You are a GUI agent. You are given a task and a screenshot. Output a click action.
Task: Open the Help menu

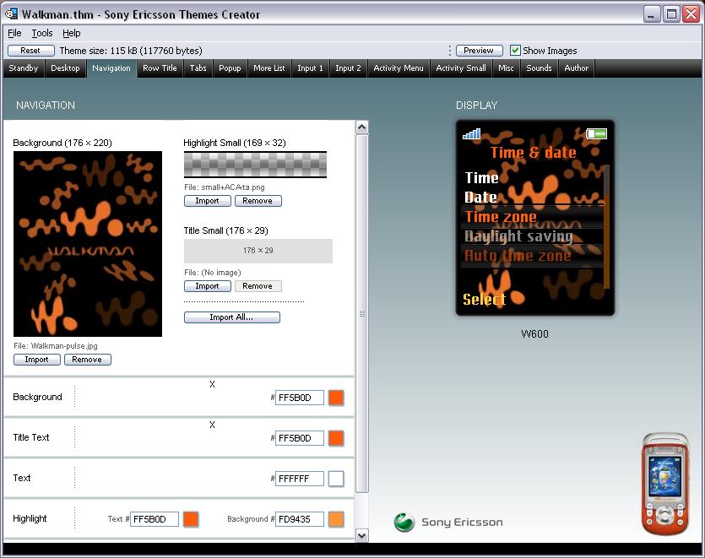(71, 33)
